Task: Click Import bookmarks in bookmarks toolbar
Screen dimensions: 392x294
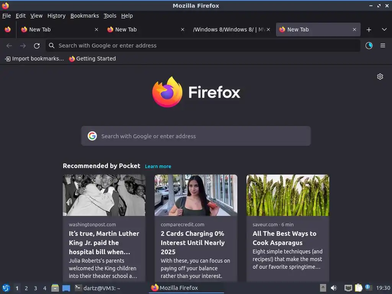Action: click(x=34, y=59)
